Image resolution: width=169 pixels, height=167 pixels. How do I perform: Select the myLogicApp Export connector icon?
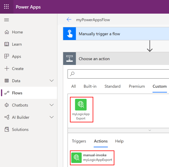pos(81,105)
